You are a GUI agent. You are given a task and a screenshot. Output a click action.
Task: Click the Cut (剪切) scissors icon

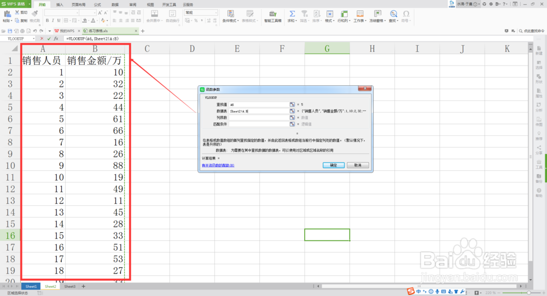[x=17, y=13]
